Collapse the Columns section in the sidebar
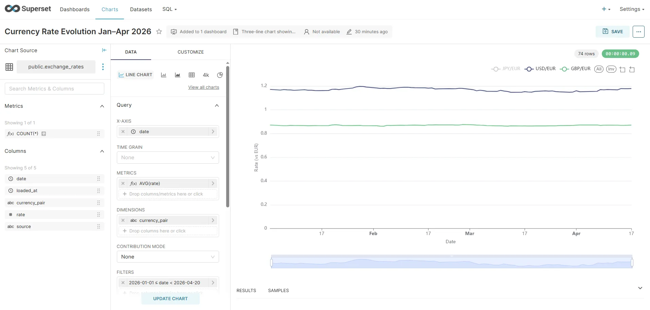The image size is (650, 310). pos(102,151)
